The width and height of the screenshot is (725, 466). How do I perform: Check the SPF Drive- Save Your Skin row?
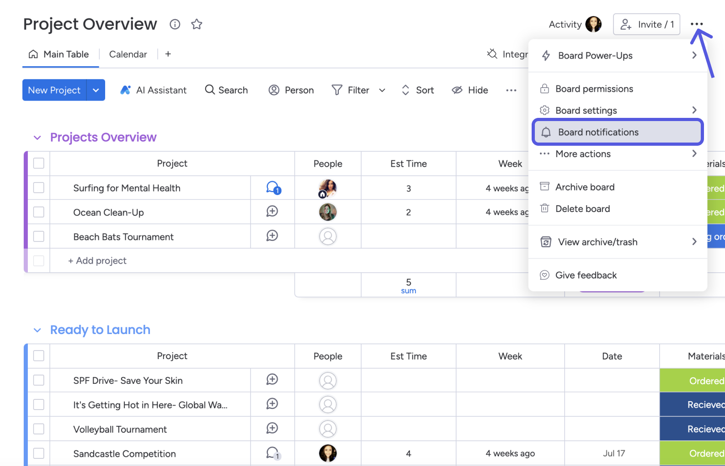coord(39,380)
